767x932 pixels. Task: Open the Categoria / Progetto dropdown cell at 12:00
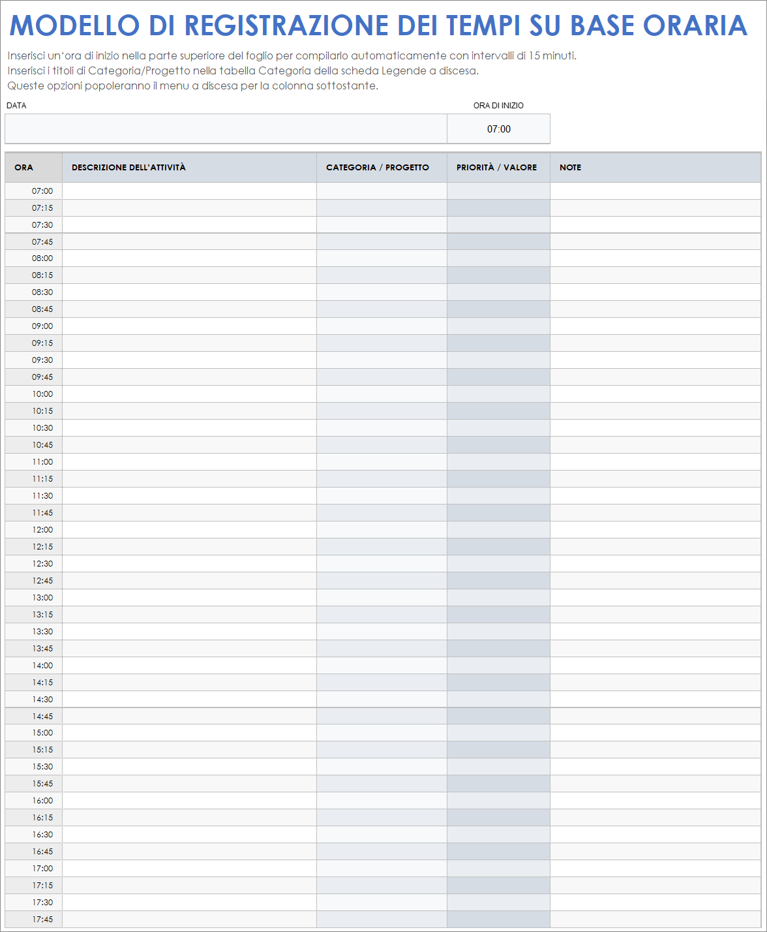coord(382,530)
